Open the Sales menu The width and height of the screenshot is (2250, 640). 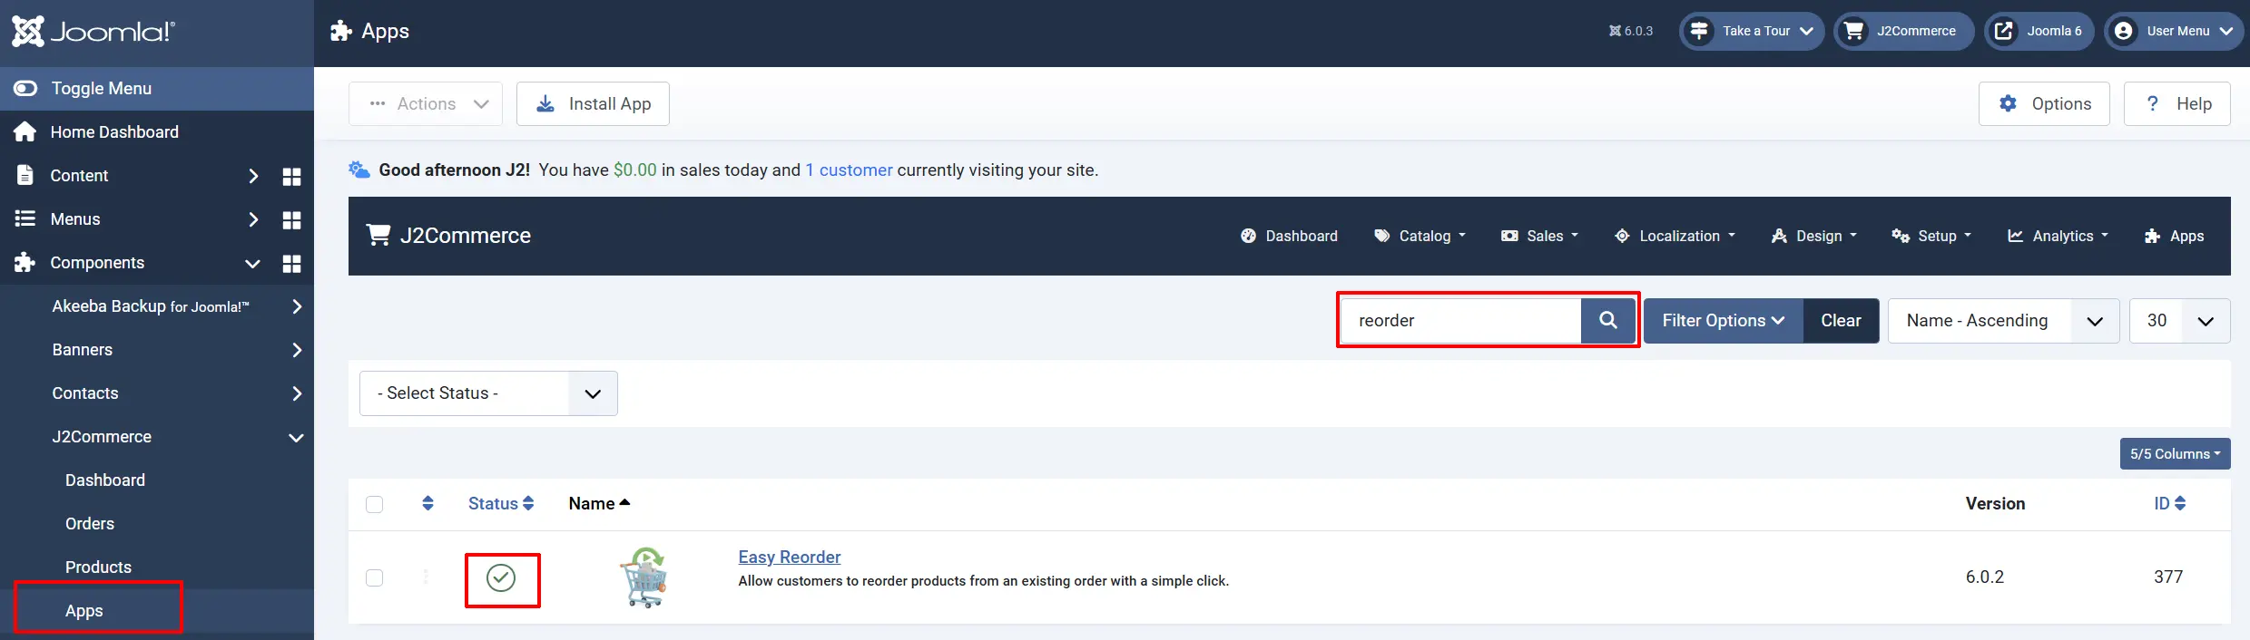coord(1539,236)
